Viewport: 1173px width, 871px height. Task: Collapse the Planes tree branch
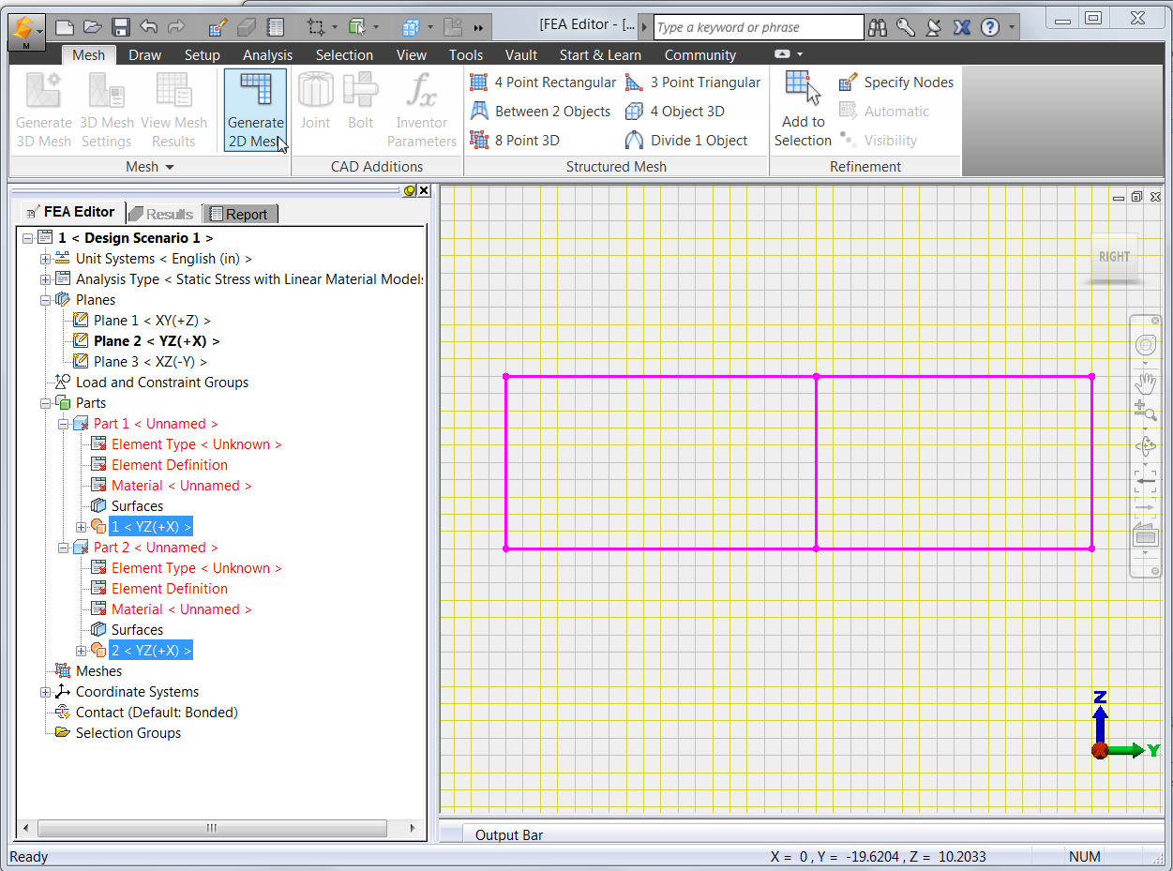(x=45, y=299)
